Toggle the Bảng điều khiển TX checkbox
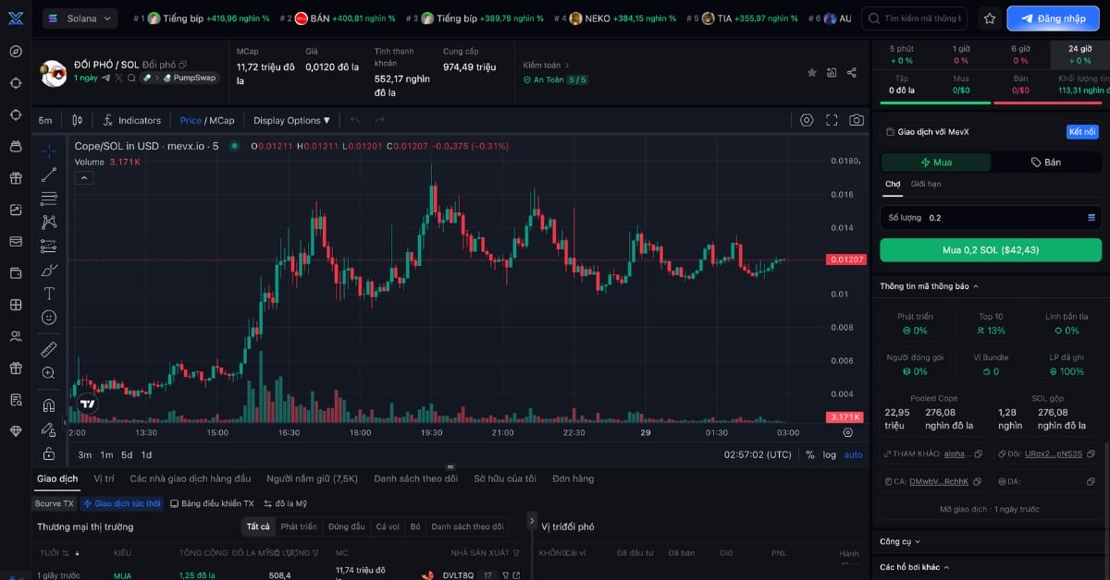Viewport: 1110px width, 580px height. pyautogui.click(x=212, y=503)
